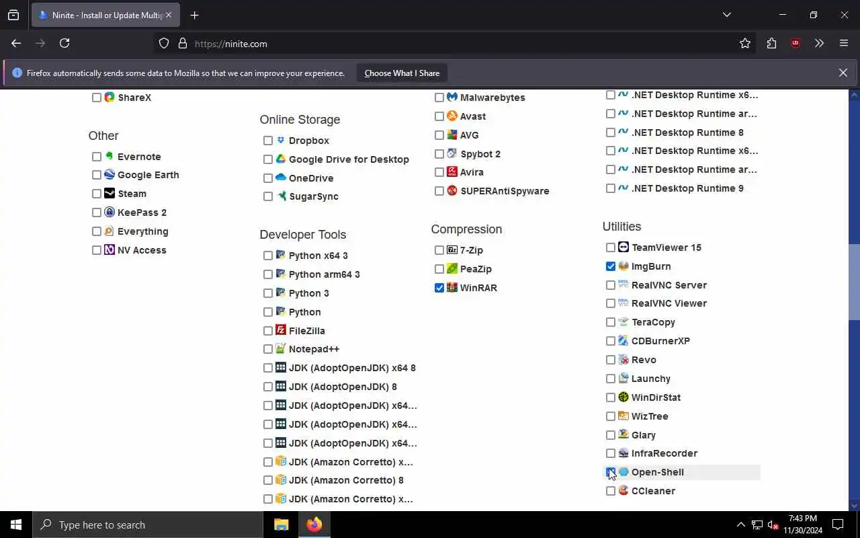Select the Ninite browser tab
Screen dimensions: 860x538
pyautogui.click(x=105, y=15)
